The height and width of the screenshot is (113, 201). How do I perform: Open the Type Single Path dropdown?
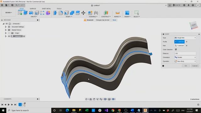pyautogui.click(x=185, y=38)
